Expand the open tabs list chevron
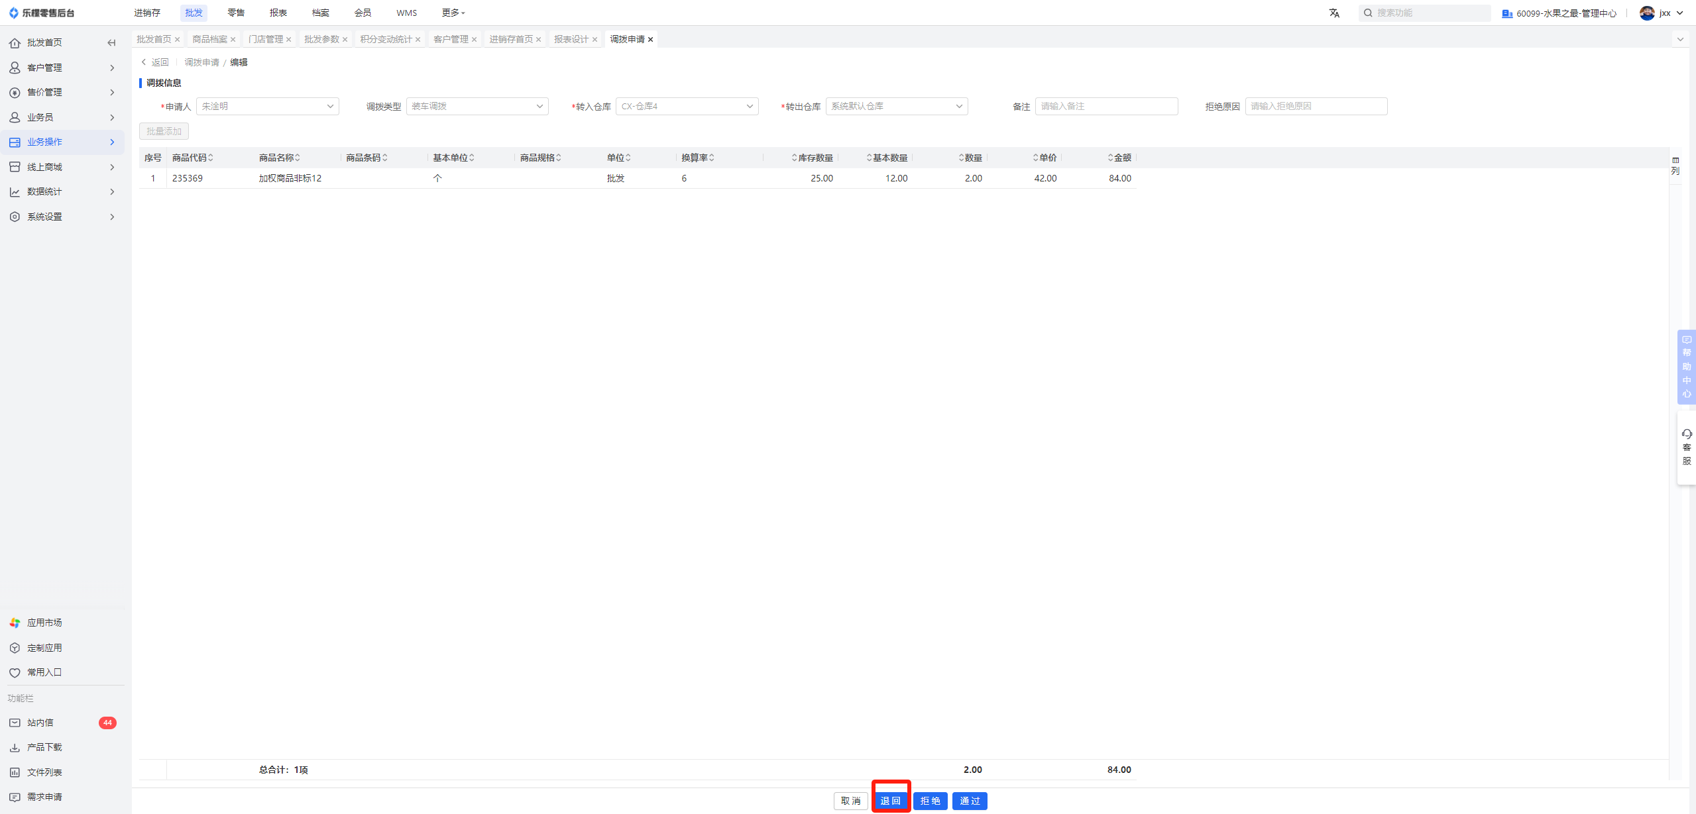Viewport: 1696px width, 814px height. 1680,39
